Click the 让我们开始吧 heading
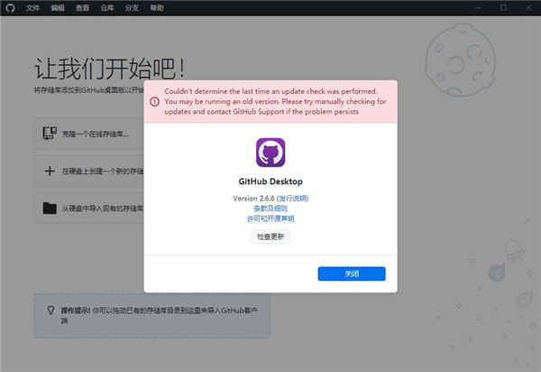541x372 pixels. 110,70
